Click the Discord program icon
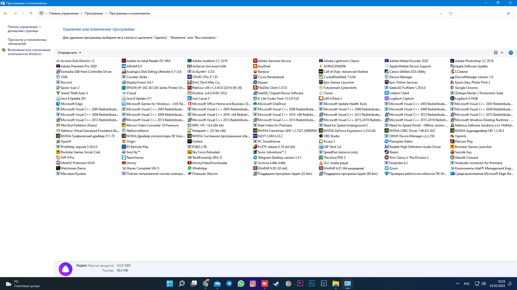 (x=58, y=82)
